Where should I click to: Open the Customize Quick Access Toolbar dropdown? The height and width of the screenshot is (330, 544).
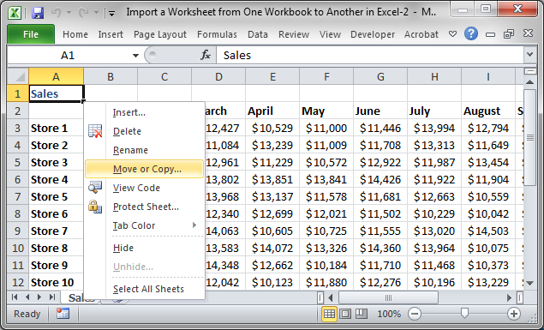[x=111, y=13]
